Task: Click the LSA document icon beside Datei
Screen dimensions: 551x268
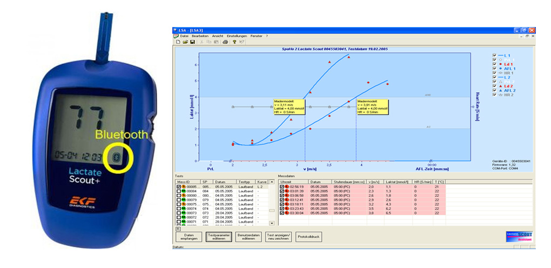Action: pos(177,36)
